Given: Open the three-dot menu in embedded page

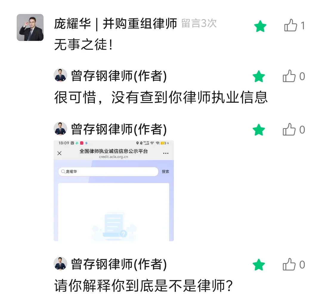Looking at the screenshot, I should (166, 153).
